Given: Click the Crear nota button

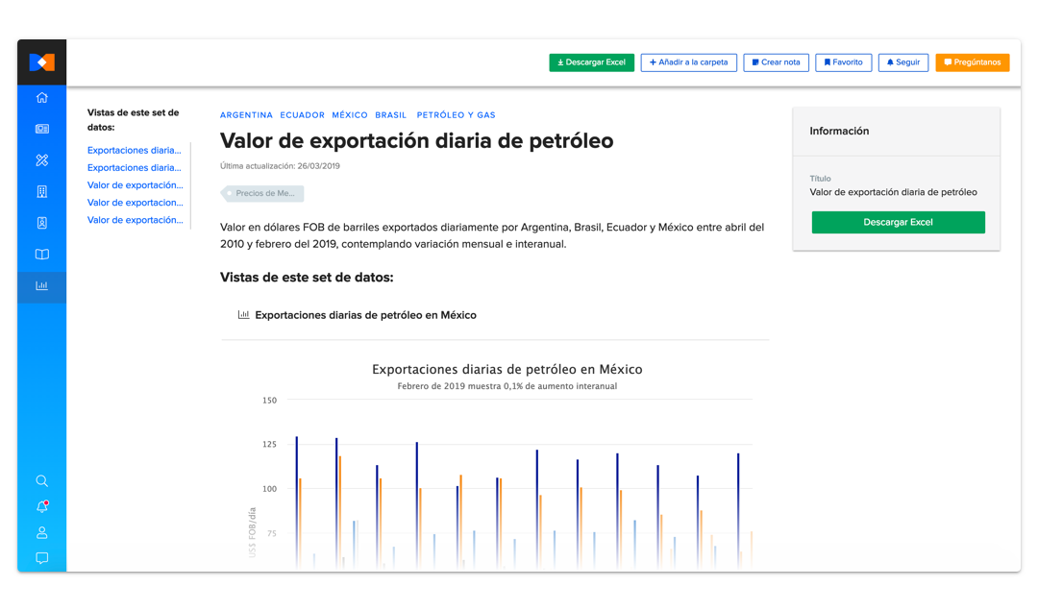Looking at the screenshot, I should coord(776,62).
